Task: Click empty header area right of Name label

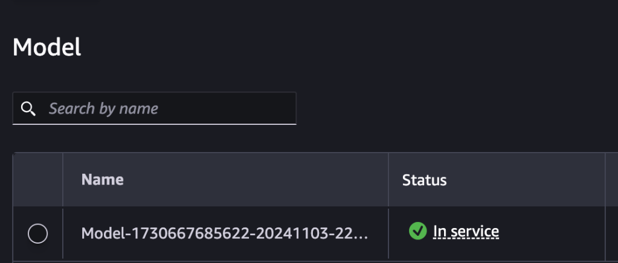Action: pyautogui.click(x=254, y=180)
